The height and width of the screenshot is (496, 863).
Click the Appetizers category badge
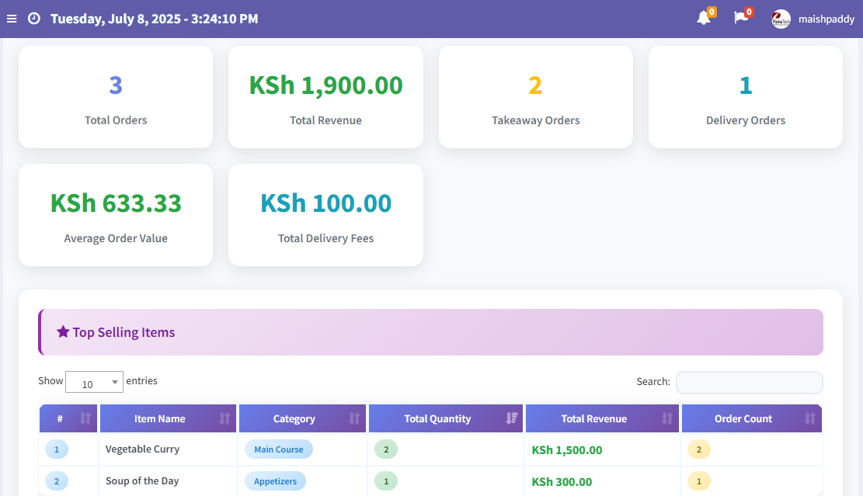pos(275,480)
